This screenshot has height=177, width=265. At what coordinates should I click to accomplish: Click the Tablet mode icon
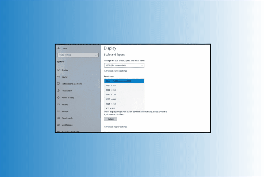(58, 118)
